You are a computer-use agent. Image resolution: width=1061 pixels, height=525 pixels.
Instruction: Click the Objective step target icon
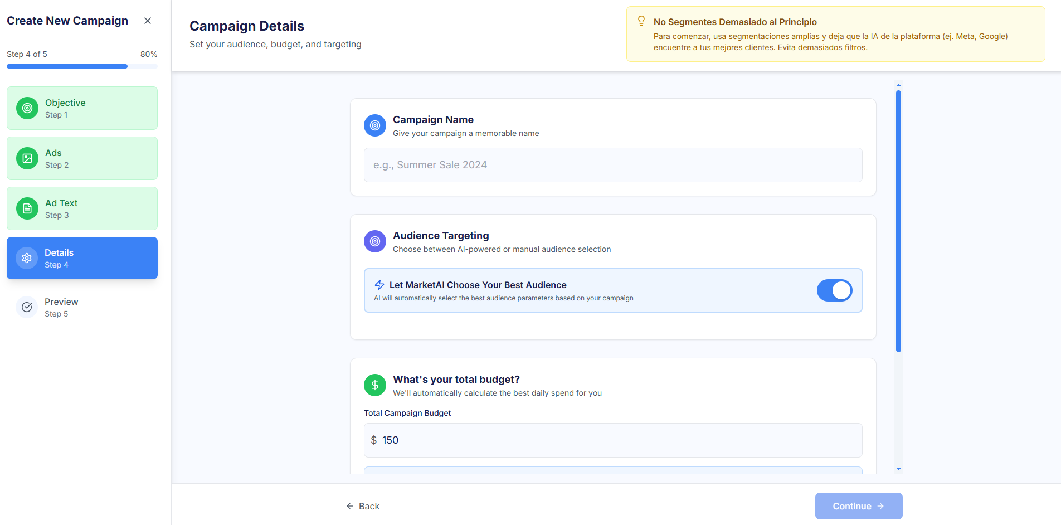point(27,108)
